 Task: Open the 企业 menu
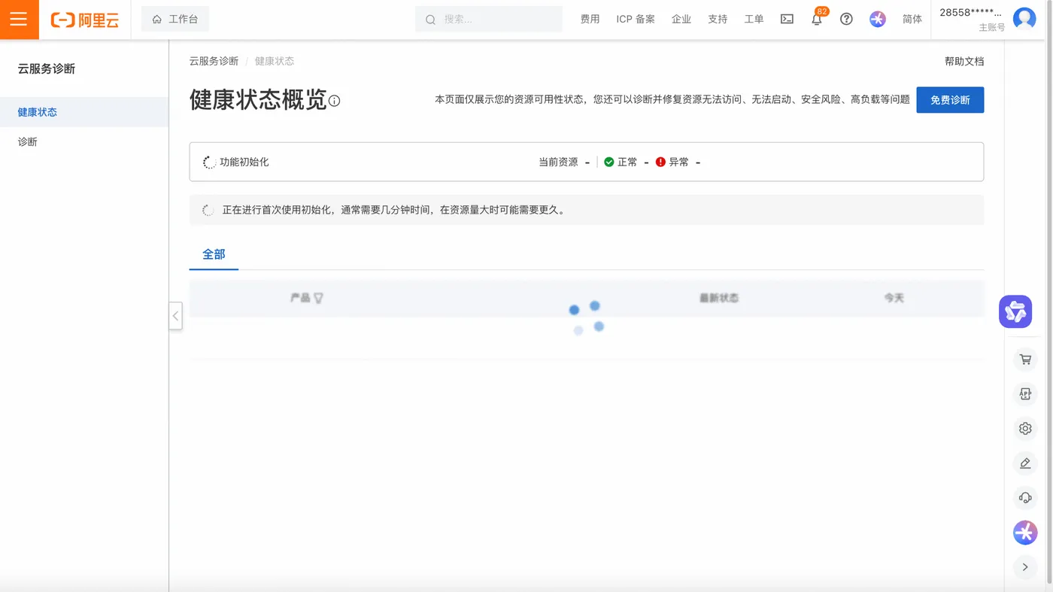[x=681, y=20]
